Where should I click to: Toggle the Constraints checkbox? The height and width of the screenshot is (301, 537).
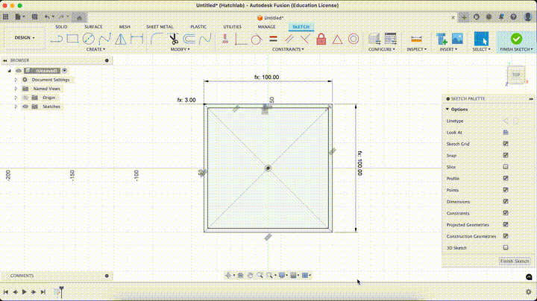[506, 213]
